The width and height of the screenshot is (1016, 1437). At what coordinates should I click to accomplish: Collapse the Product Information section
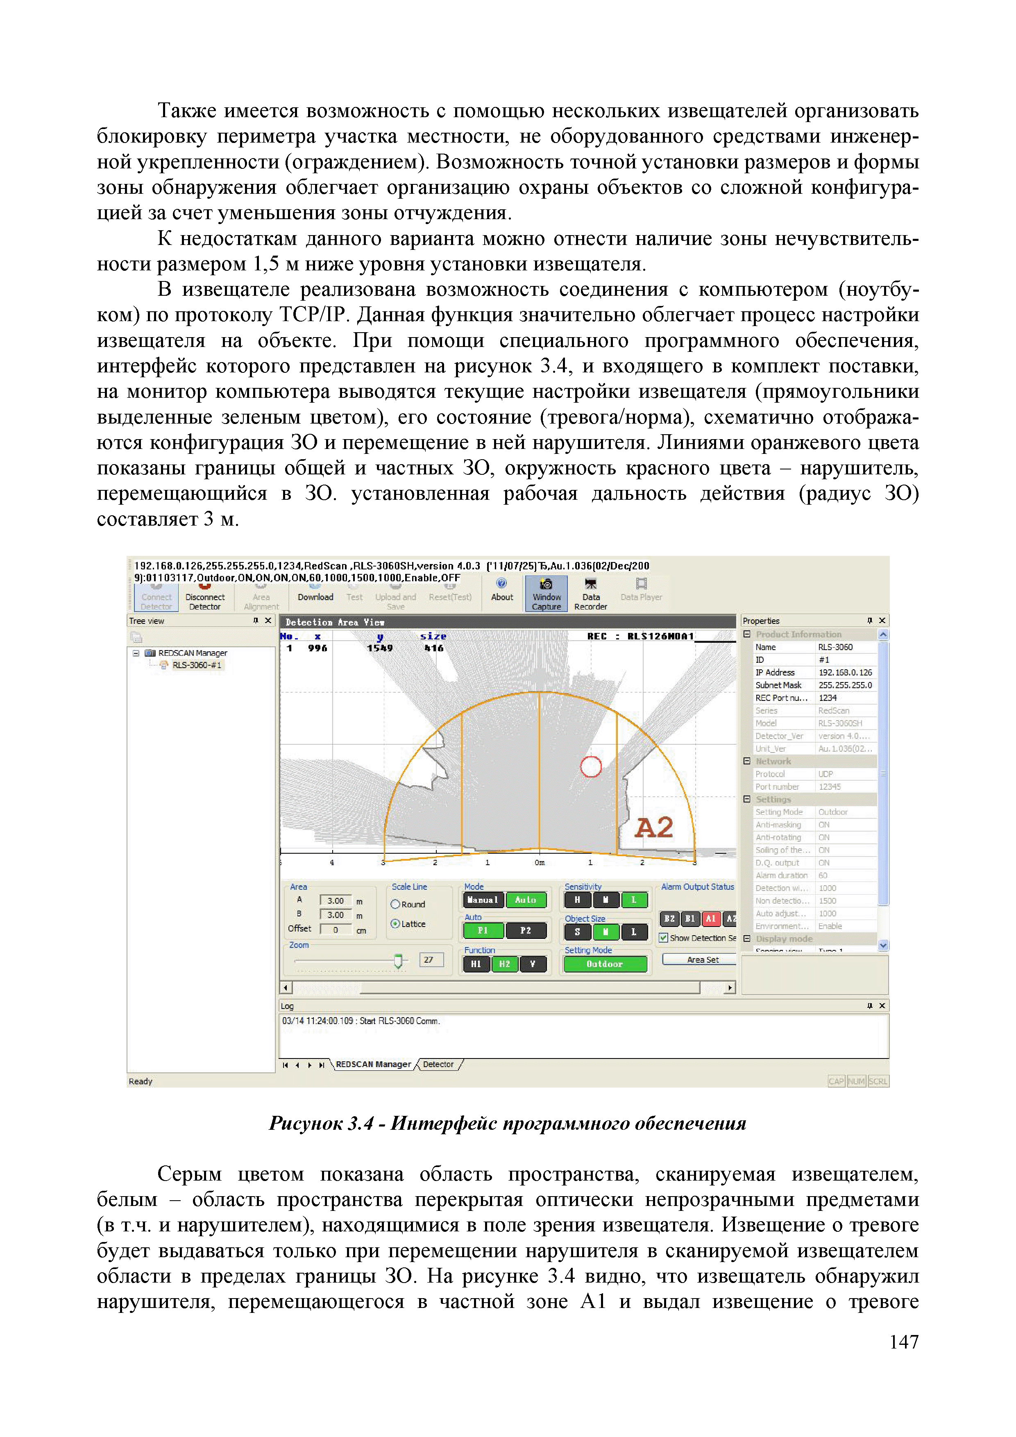[x=747, y=634]
